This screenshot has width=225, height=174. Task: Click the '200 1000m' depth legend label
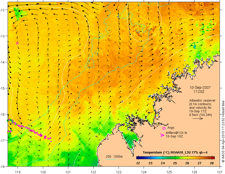114,157
